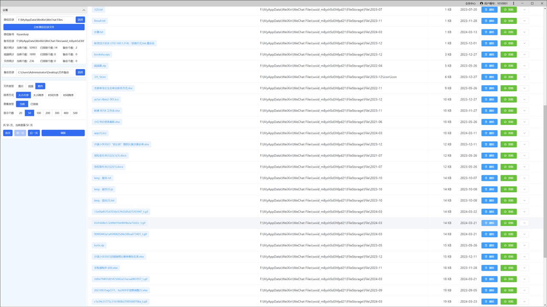Set display count to 100
Screen dimensions: 547x307
coord(39,113)
